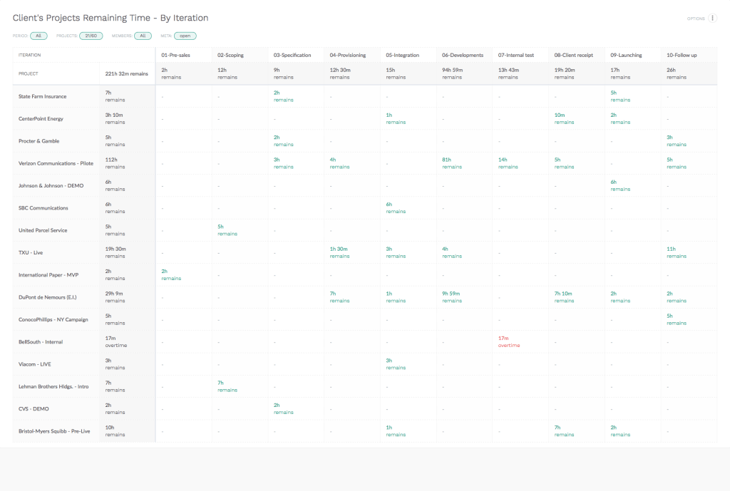Click the report title Client's Projects Remaining Time
730x491 pixels.
(110, 17)
